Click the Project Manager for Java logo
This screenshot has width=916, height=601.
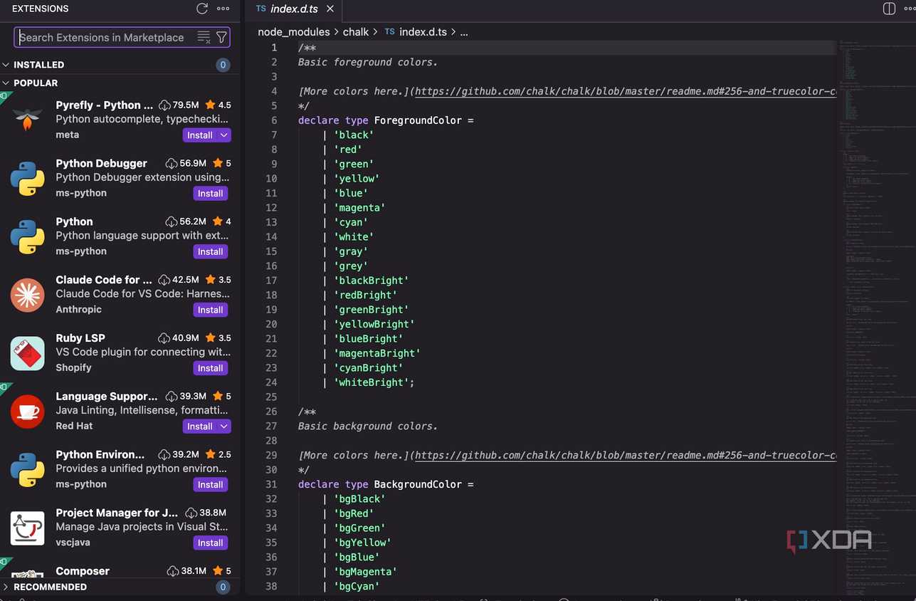[x=28, y=528]
